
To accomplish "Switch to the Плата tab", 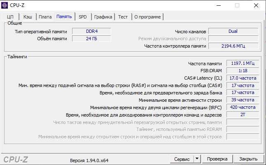I will 45,17.
